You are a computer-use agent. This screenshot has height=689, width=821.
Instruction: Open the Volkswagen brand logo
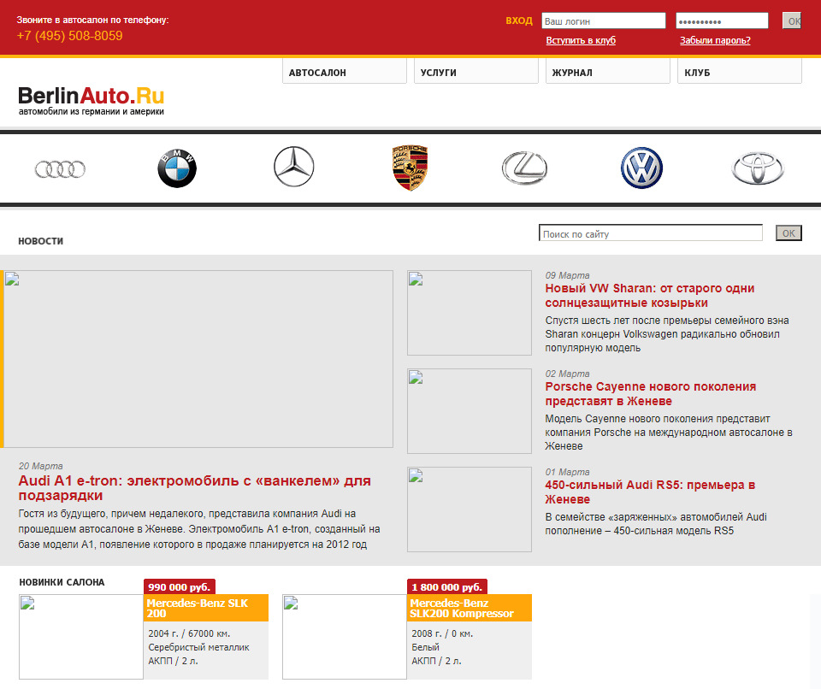pyautogui.click(x=641, y=168)
